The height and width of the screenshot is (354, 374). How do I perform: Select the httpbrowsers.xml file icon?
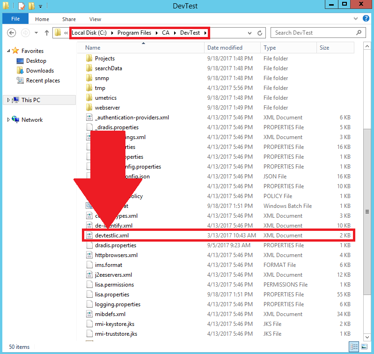point(89,255)
